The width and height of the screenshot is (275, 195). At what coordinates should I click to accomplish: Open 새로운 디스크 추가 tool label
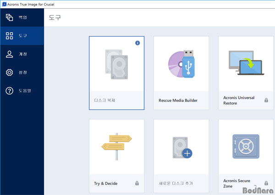tap(176, 183)
